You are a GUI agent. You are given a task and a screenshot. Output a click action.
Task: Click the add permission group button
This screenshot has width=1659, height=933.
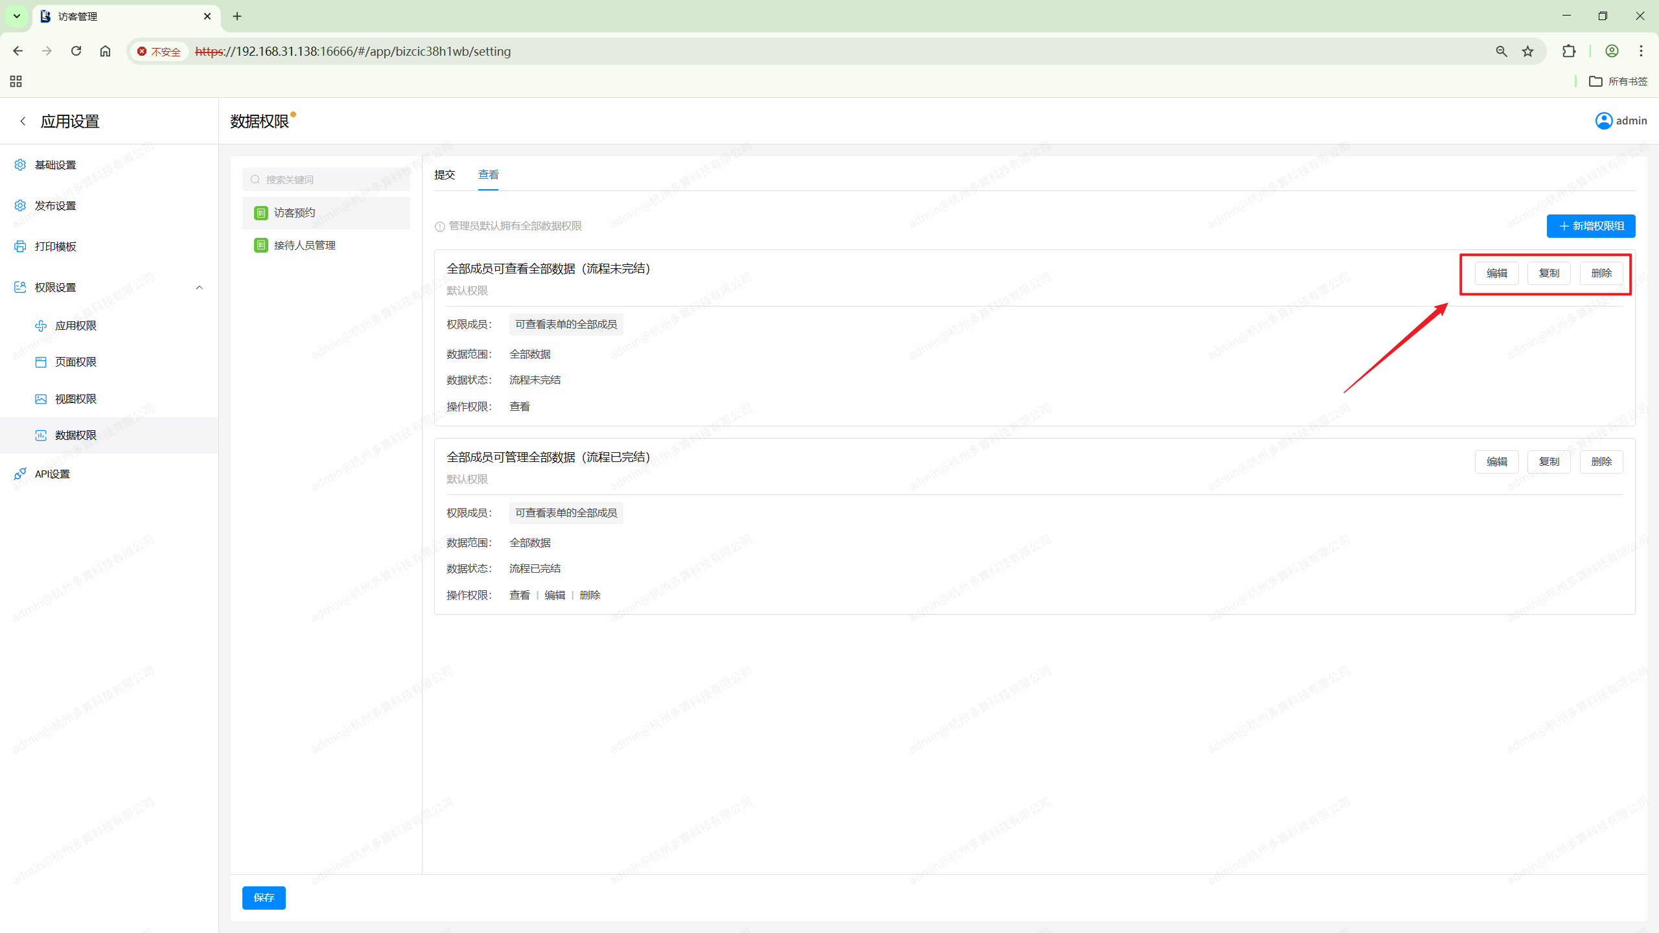[1591, 225]
